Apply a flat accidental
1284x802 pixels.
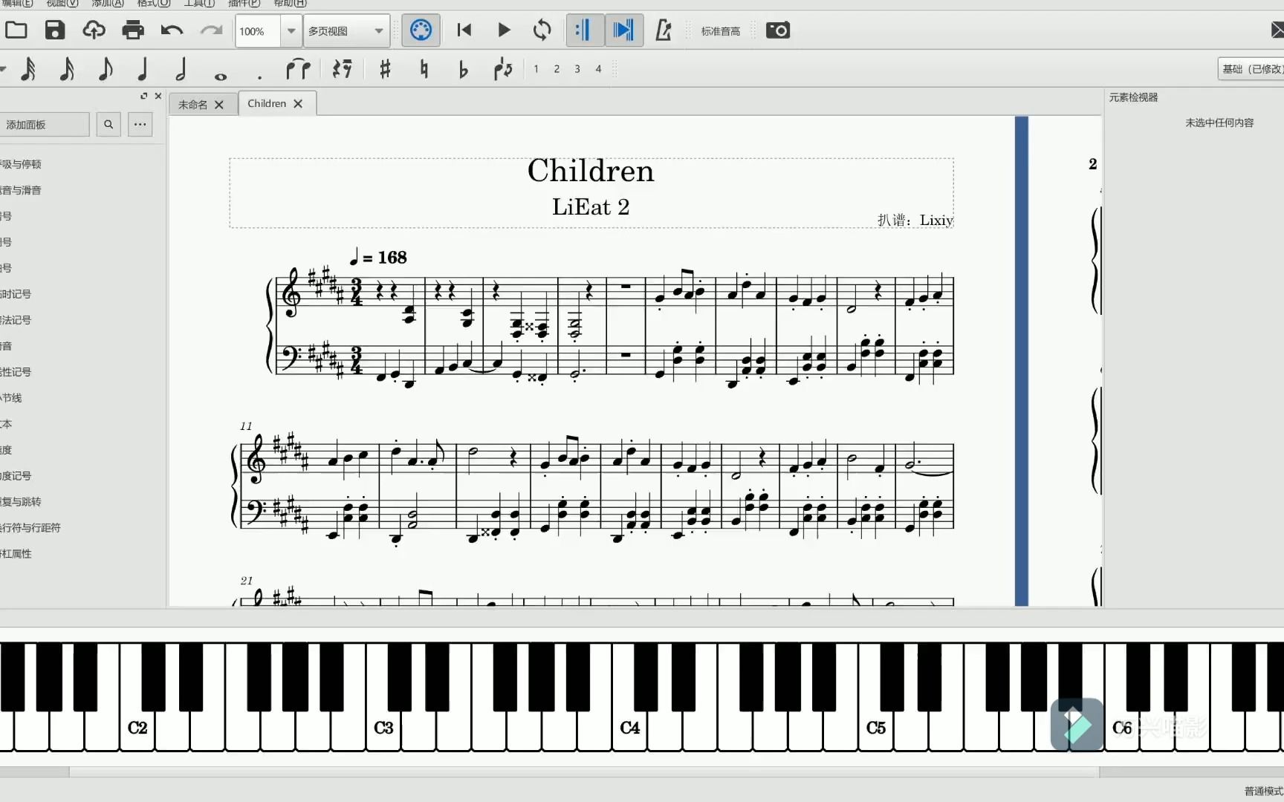click(463, 69)
